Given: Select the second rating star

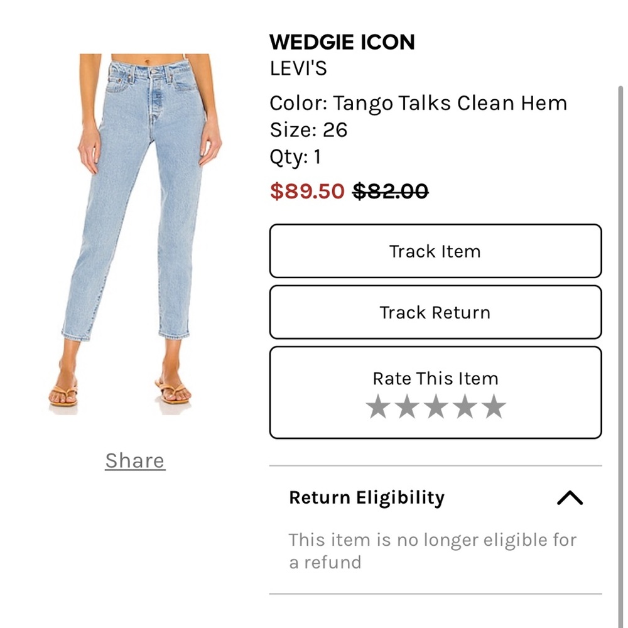Looking at the screenshot, I should tap(408, 407).
